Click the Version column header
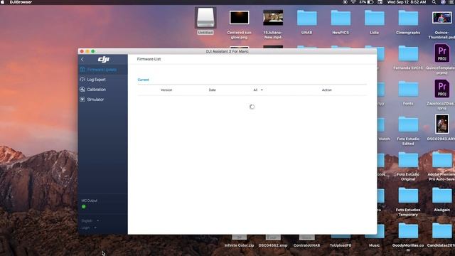The width and height of the screenshot is (455, 256). (166, 90)
